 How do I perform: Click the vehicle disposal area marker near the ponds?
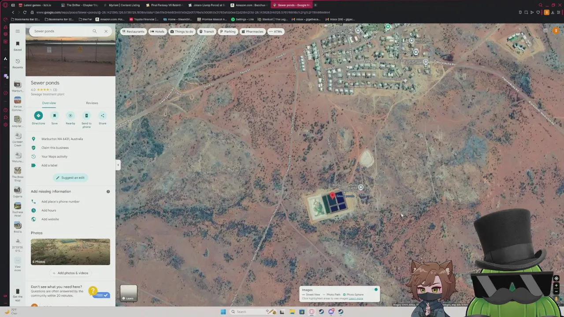pos(361,187)
